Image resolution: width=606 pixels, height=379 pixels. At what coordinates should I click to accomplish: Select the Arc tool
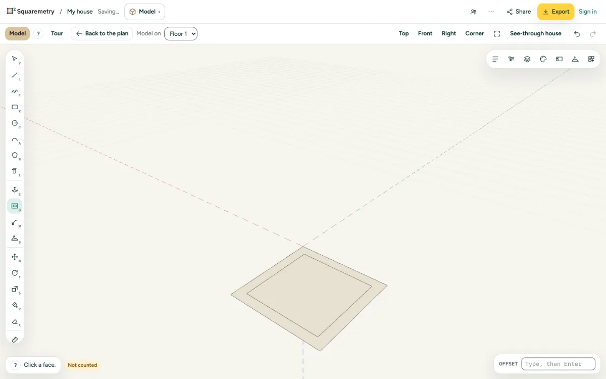point(15,140)
